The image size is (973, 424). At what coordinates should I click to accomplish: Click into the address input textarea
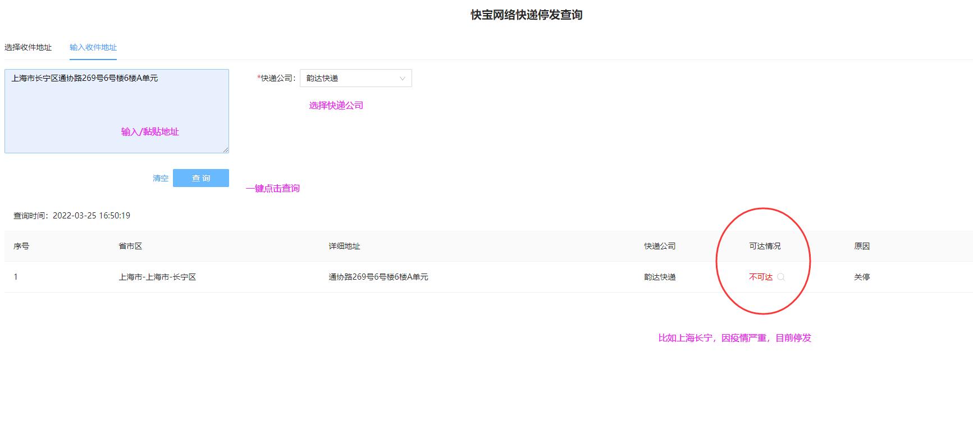coord(117,111)
